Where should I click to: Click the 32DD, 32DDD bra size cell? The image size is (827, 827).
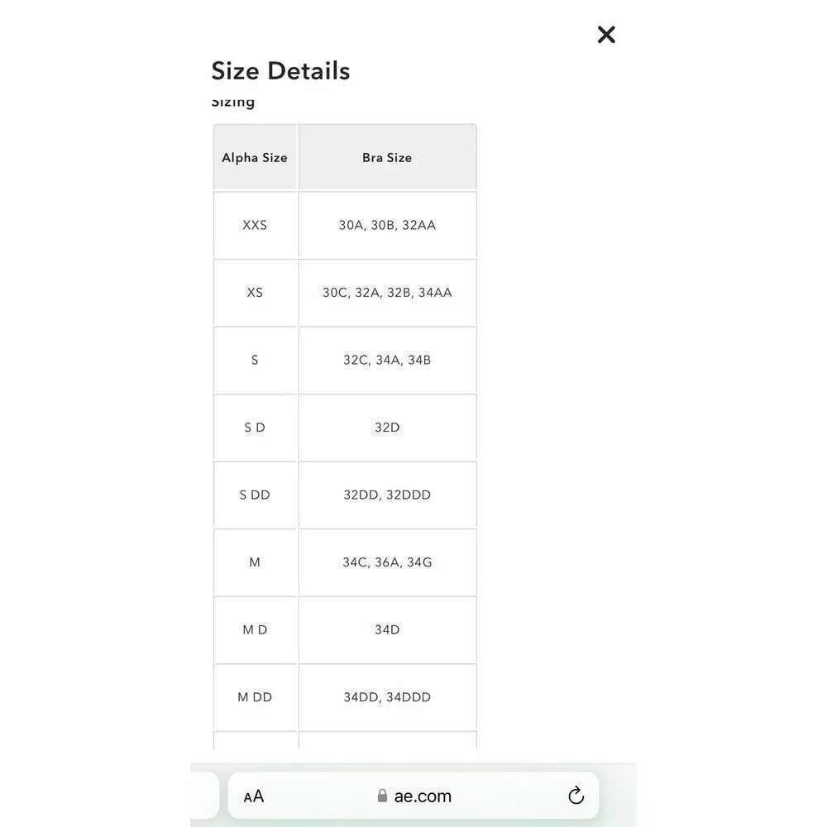click(387, 495)
